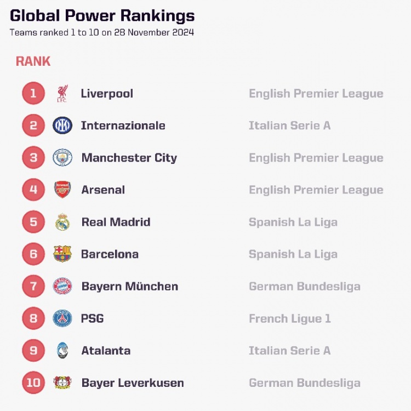The height and width of the screenshot is (411, 411).
Task: Click the Real Madrid club crest
Action: (62, 222)
